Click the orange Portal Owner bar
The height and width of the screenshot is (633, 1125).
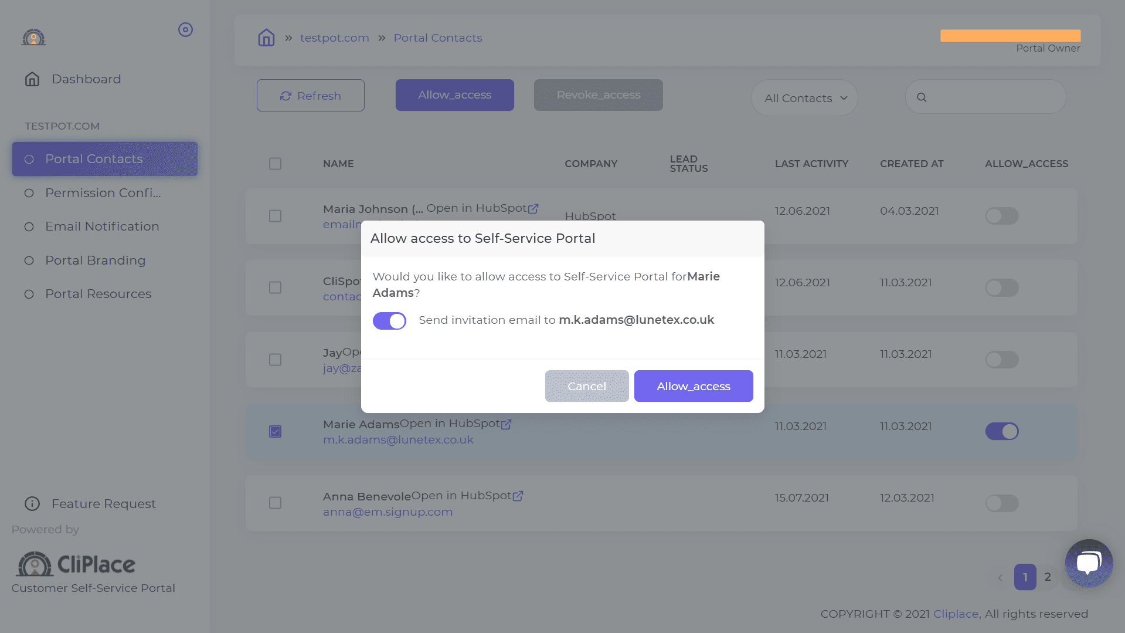click(1010, 36)
